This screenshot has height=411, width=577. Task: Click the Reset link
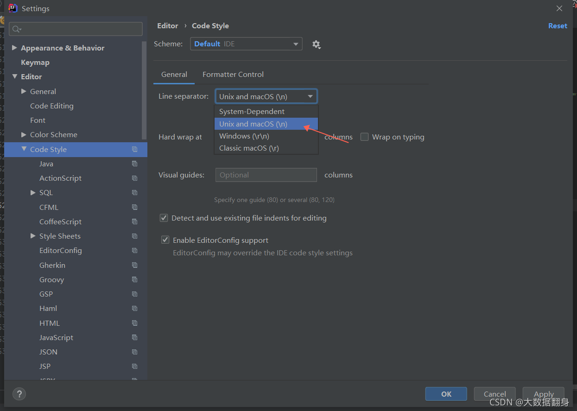pos(558,26)
